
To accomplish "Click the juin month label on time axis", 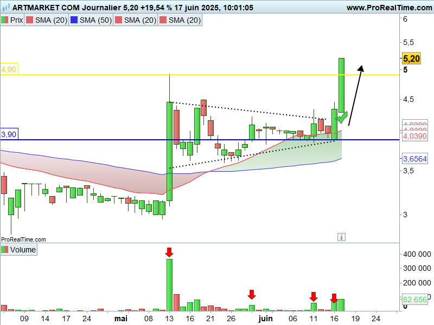I will click(265, 318).
